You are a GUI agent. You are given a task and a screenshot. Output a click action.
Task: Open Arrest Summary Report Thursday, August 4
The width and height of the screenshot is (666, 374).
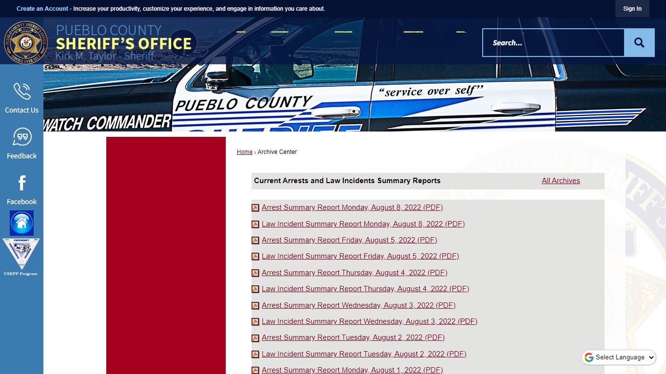(354, 273)
